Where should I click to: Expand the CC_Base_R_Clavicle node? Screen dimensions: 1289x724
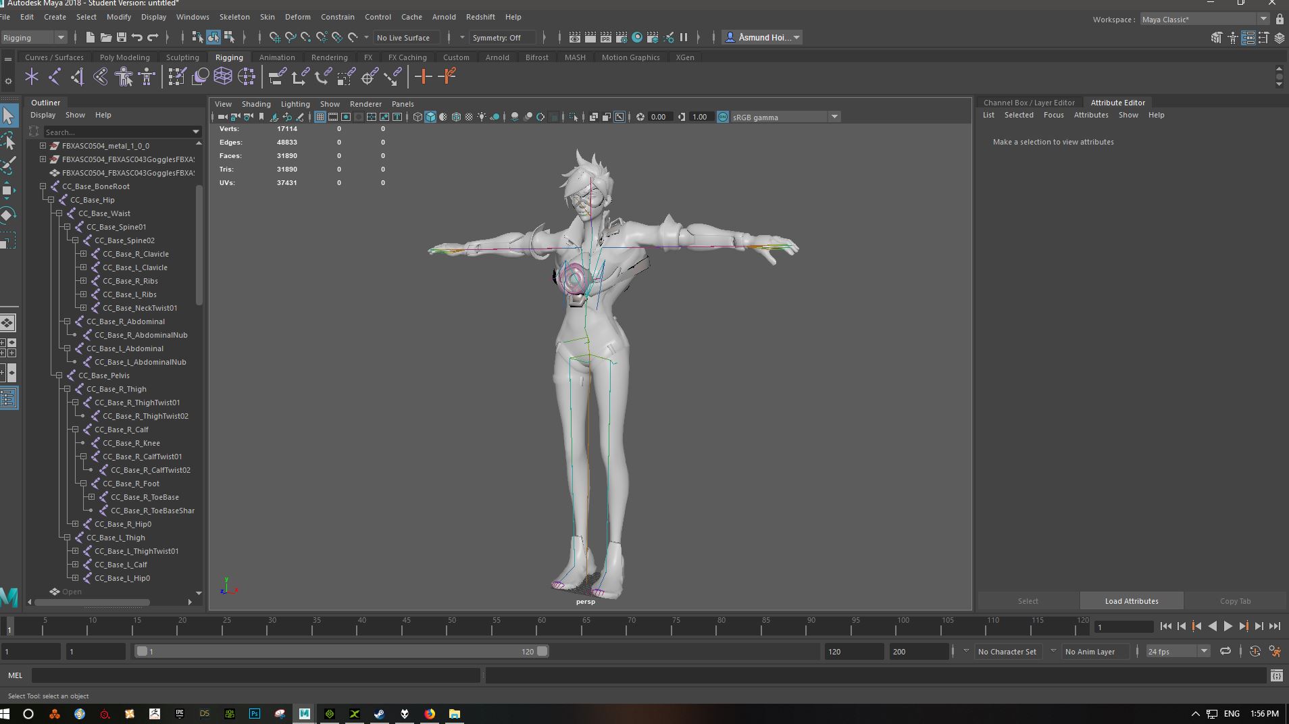pos(83,254)
